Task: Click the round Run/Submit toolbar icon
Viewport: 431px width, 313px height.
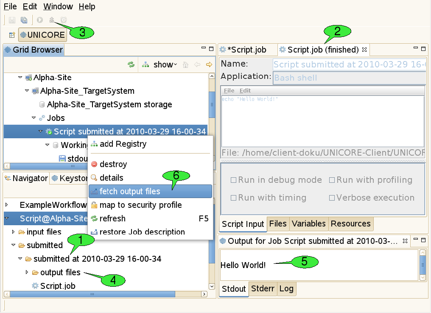Action: click(40, 20)
